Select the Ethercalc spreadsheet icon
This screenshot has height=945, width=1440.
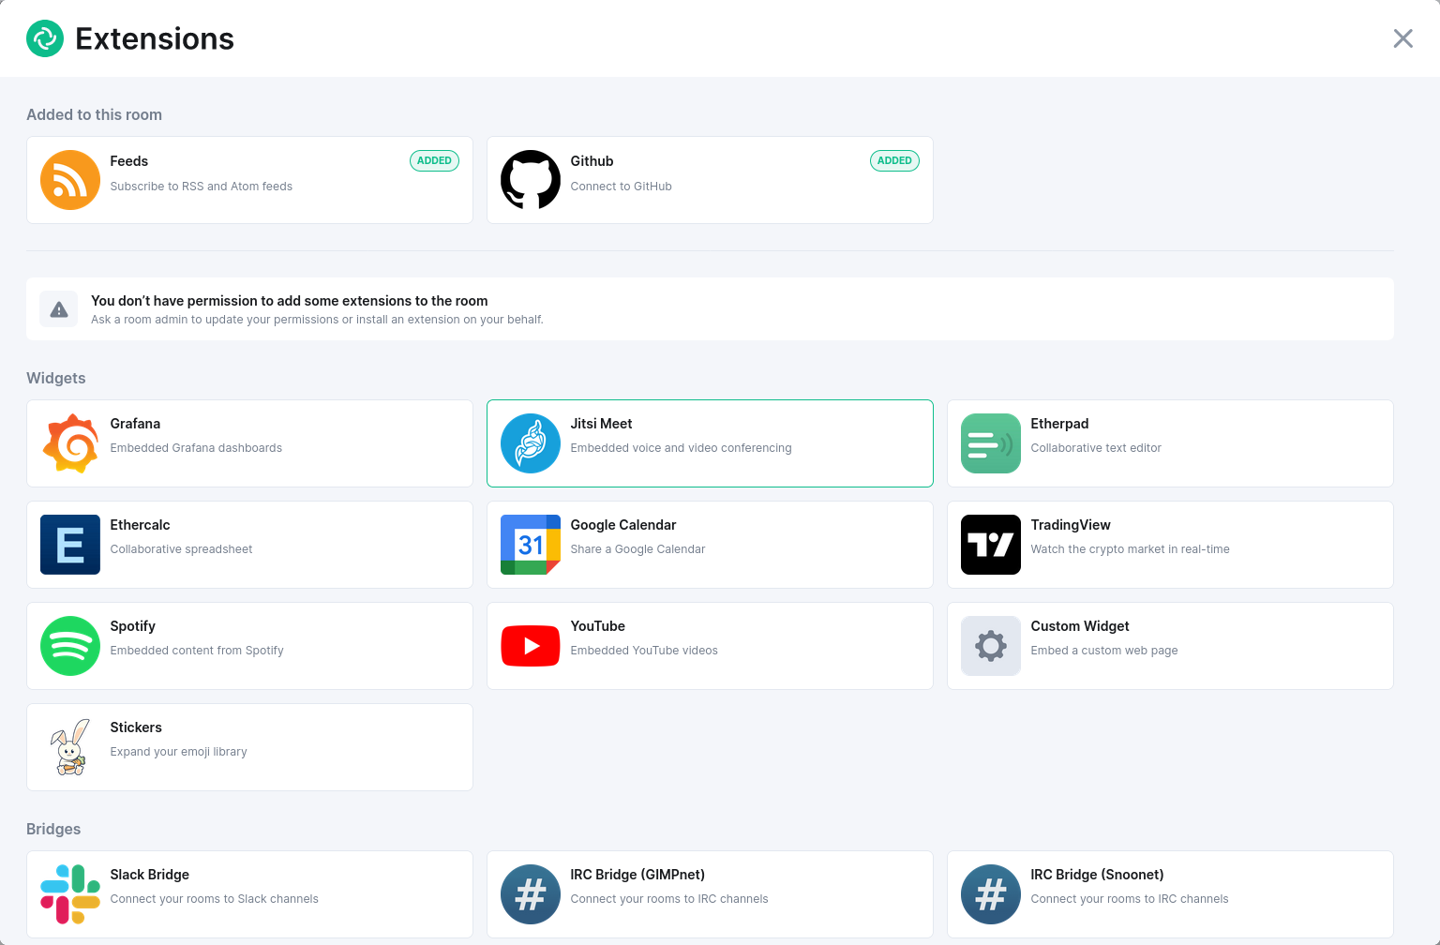tap(70, 545)
